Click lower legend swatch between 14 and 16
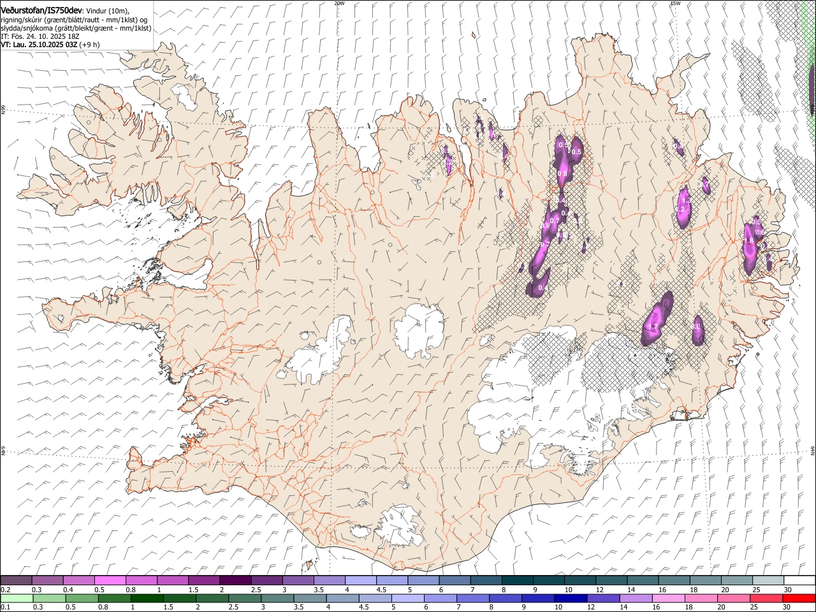The width and height of the screenshot is (816, 612). tap(635, 599)
